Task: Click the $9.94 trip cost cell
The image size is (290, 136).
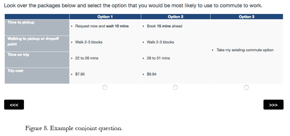Action: [151, 74]
